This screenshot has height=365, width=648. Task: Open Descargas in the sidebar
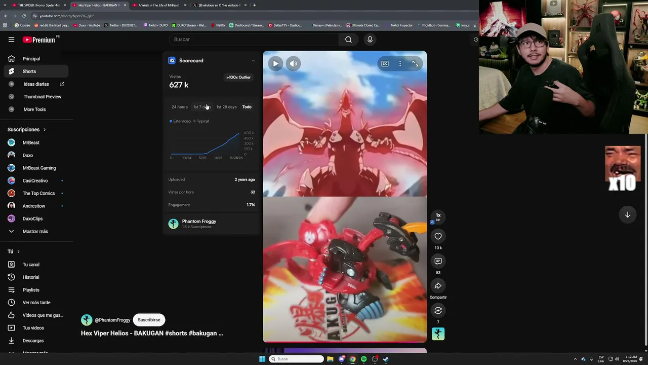(x=36, y=341)
